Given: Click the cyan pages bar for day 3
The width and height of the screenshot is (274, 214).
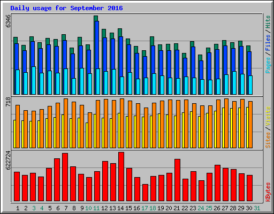Looking at the screenshot, I should (x=34, y=80).
